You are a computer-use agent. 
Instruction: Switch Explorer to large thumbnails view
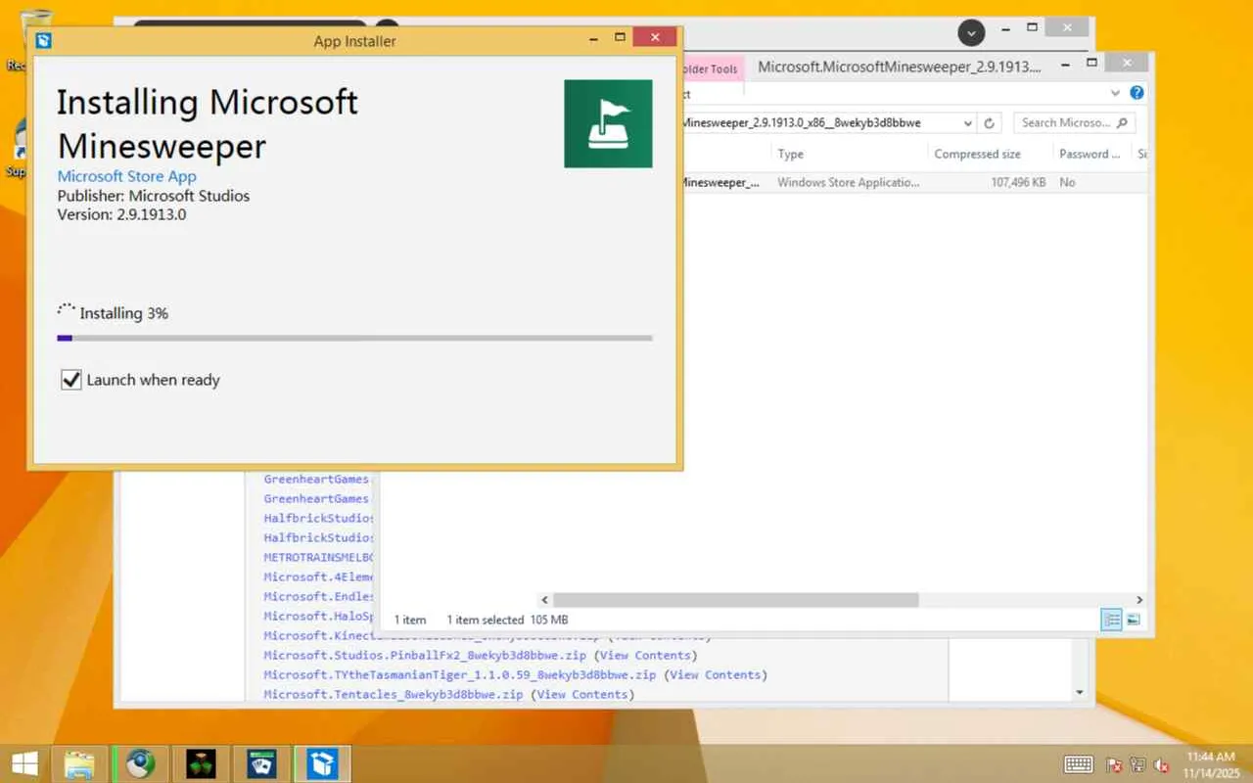click(x=1133, y=620)
